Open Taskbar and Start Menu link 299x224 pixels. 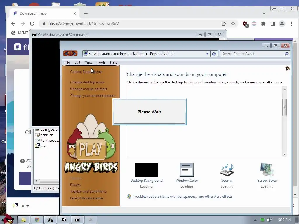point(88,191)
